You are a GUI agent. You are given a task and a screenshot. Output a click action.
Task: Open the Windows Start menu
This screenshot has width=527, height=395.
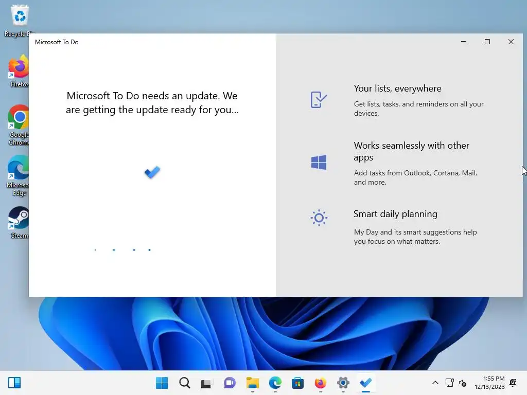click(162, 383)
